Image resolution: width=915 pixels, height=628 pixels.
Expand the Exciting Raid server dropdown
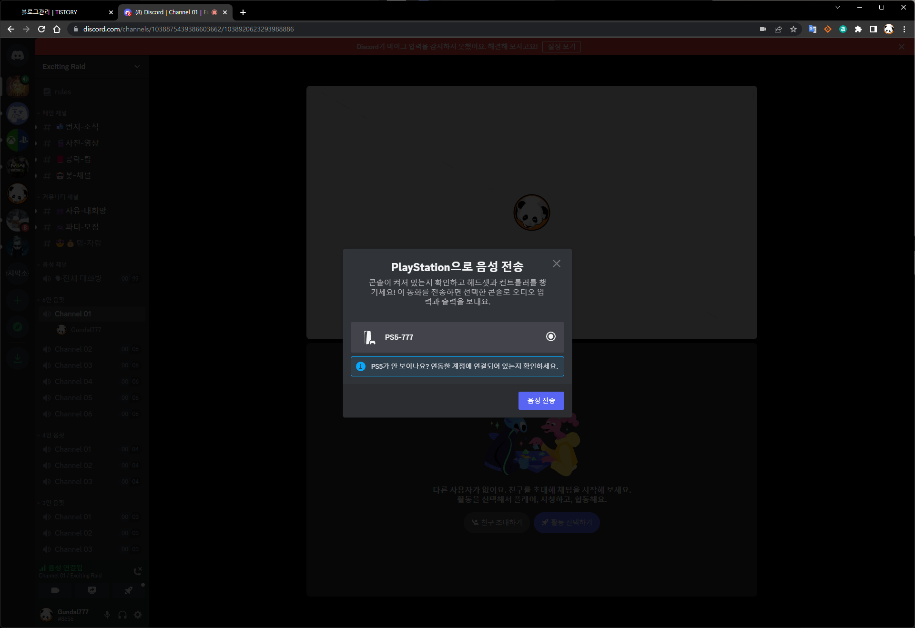point(137,67)
